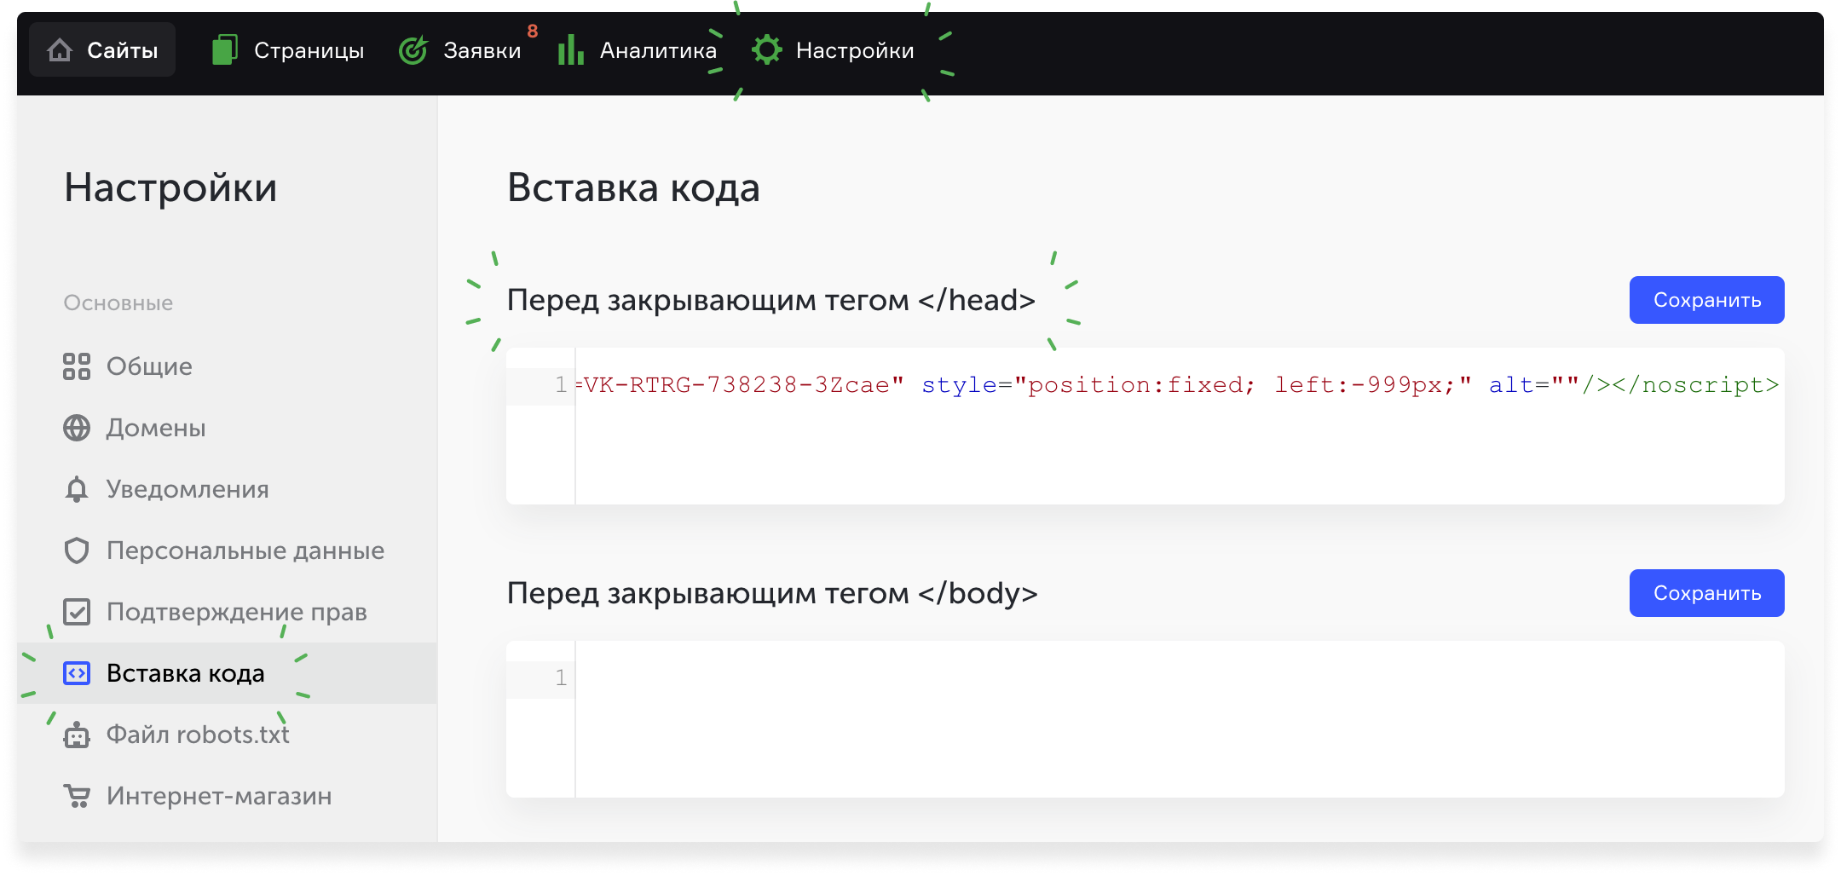Click the shield icon for Персональные данные

(x=77, y=550)
